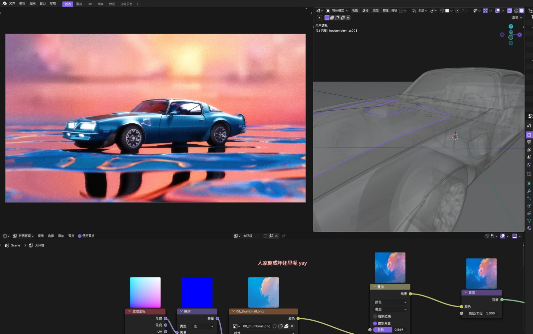
Task: Toggle viewport overlays display
Action: click(x=498, y=11)
